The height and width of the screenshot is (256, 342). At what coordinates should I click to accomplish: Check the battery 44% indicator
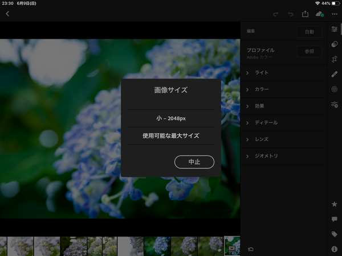point(330,3)
